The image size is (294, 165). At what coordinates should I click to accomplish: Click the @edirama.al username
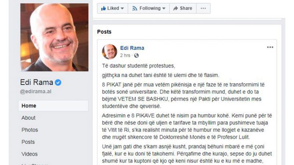[x=36, y=91]
